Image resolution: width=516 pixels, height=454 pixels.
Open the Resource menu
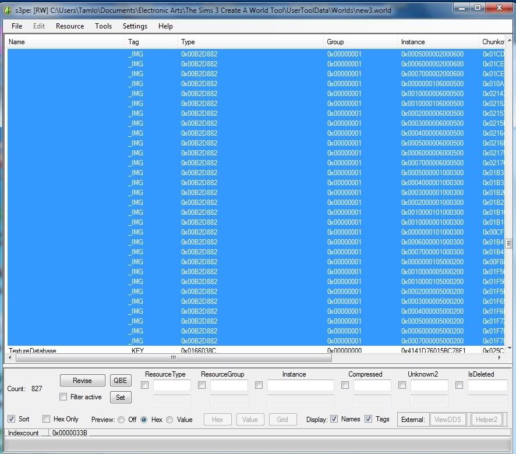pyautogui.click(x=70, y=26)
